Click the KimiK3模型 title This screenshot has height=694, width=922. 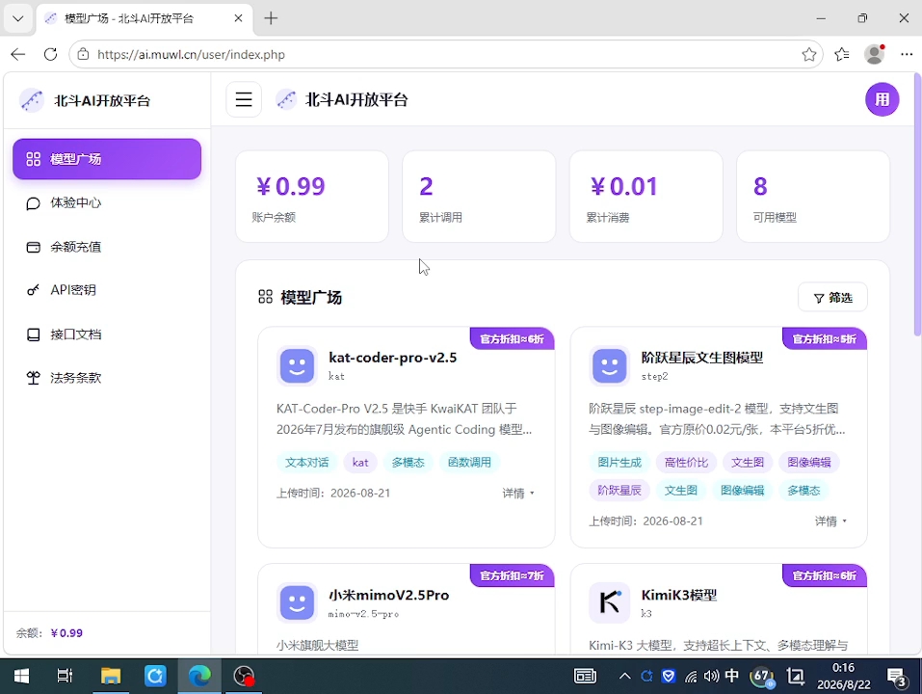(679, 595)
